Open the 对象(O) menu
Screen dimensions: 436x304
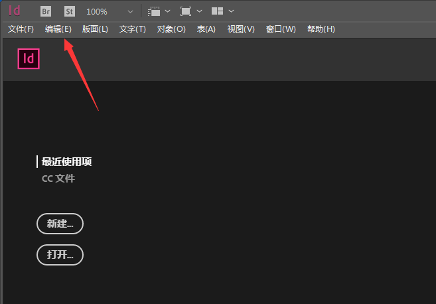(171, 29)
